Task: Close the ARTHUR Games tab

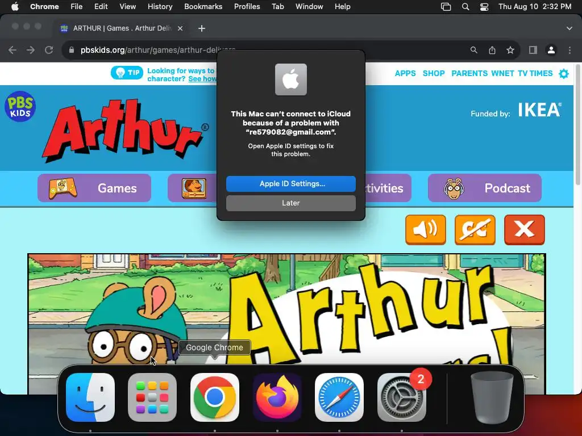Action: click(x=180, y=28)
